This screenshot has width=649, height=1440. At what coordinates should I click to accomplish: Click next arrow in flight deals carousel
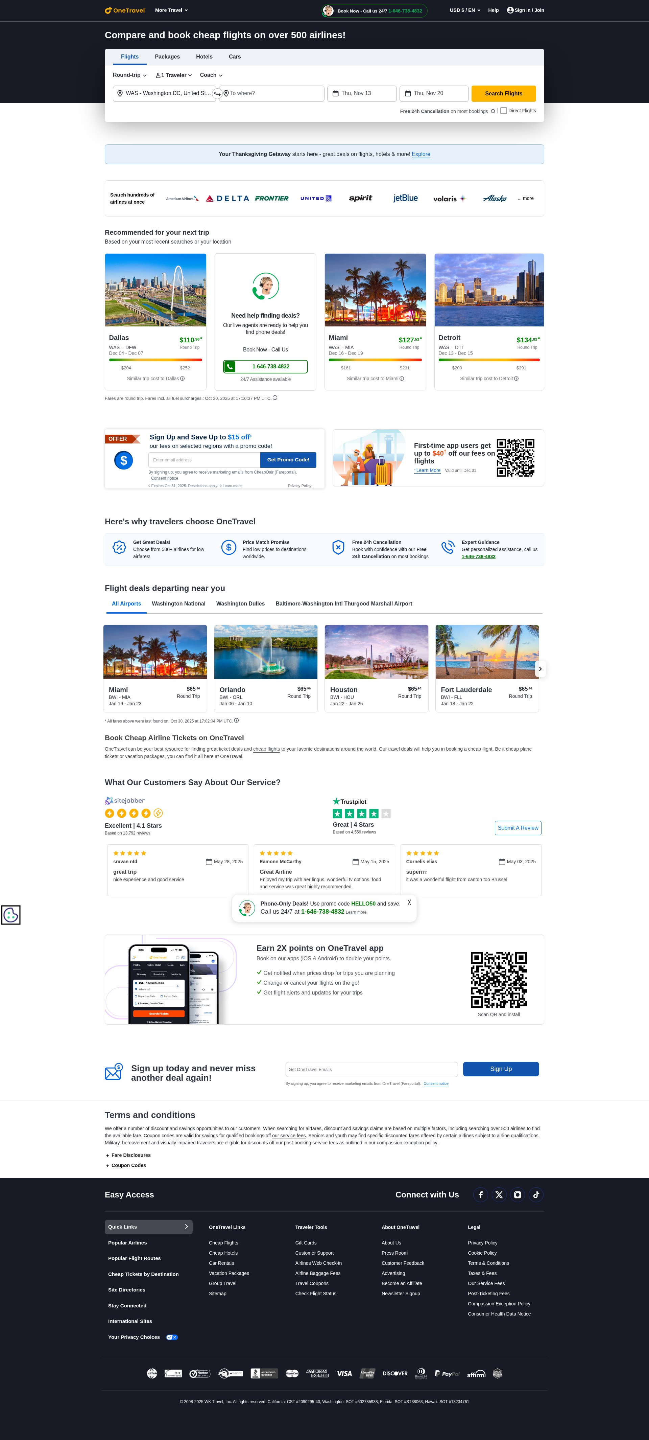(540, 668)
